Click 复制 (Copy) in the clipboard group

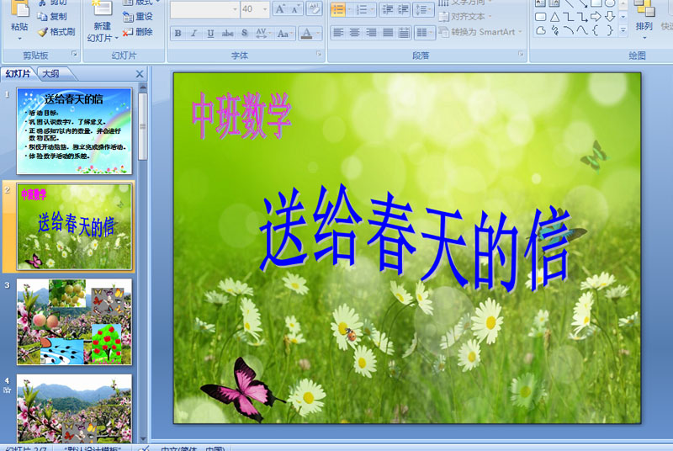(x=52, y=16)
